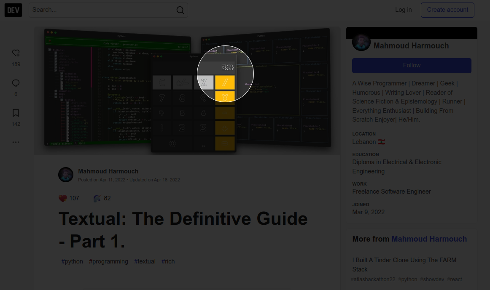Viewport: 490px width, 290px height.
Task: Click the "Mar 9, 2022" joined date
Action: pos(369,213)
